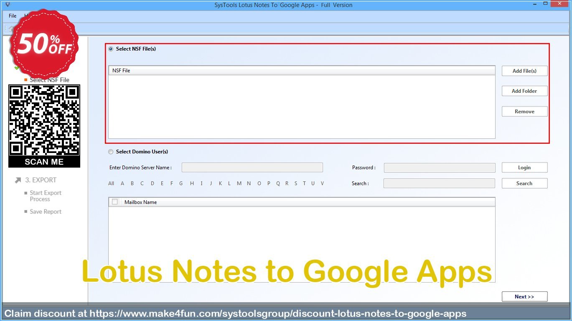Filter mailboxes by letter F
572x321 pixels.
[172, 183]
